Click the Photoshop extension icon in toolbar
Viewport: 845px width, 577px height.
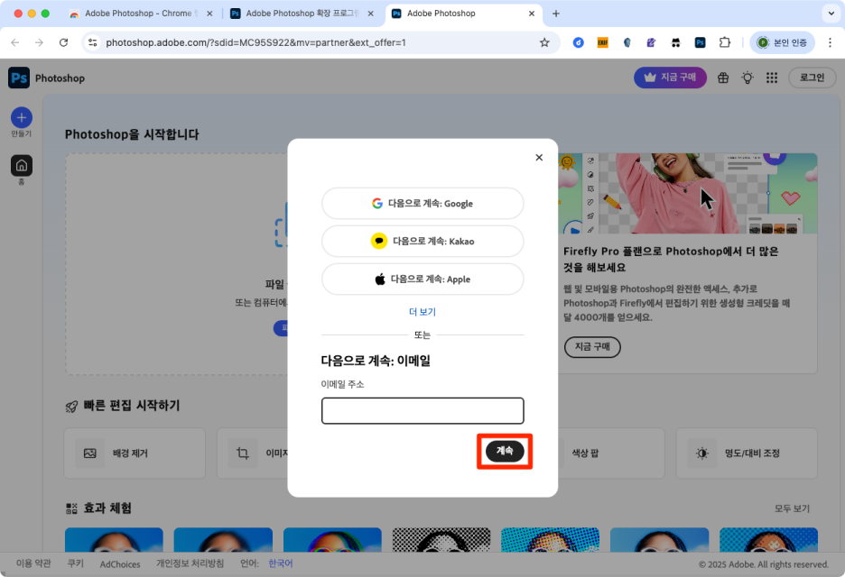tap(700, 42)
